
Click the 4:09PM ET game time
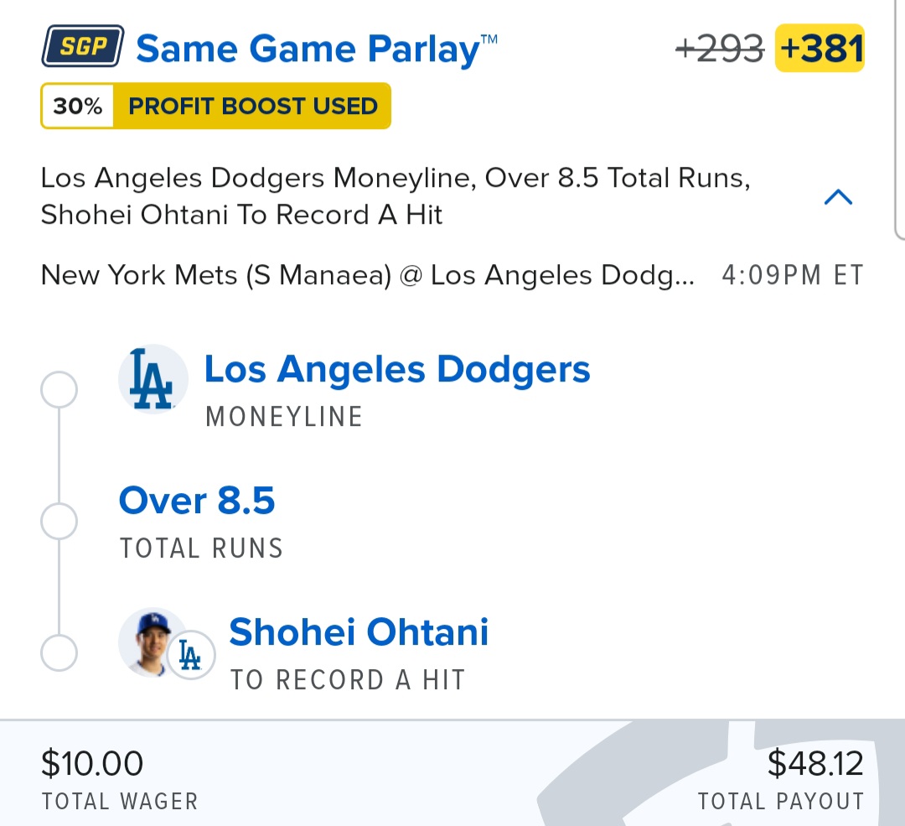click(x=793, y=275)
